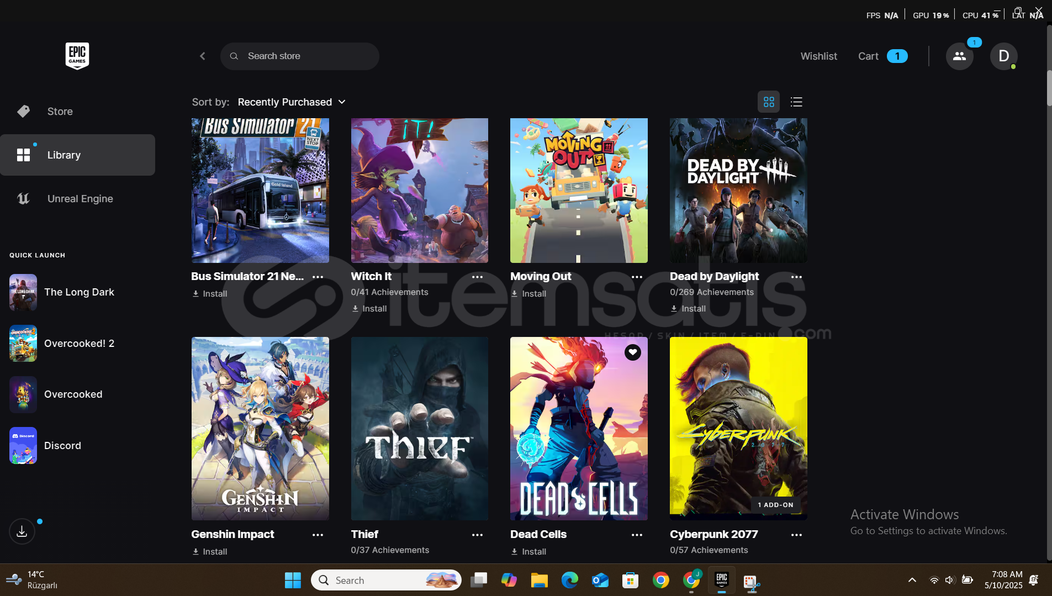Open the Witch It cover art
1052x596 pixels.
420,191
